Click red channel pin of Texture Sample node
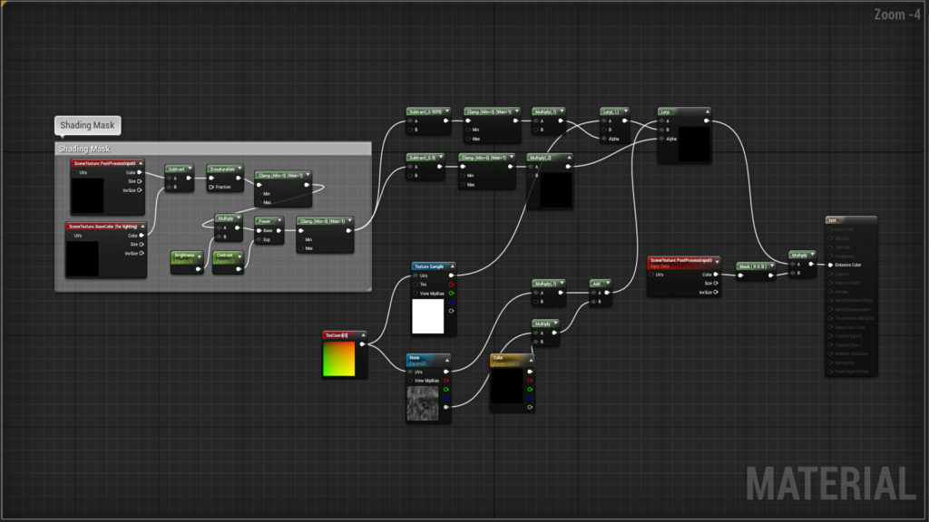 pyautogui.click(x=452, y=284)
